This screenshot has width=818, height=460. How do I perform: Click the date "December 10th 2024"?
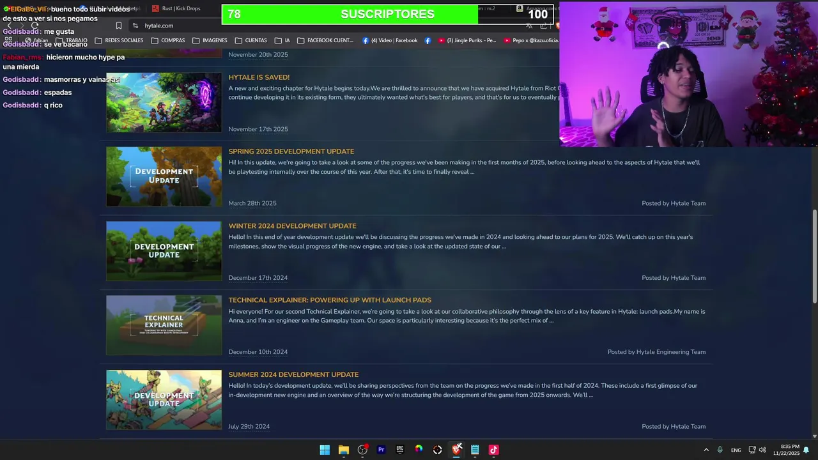coord(258,352)
